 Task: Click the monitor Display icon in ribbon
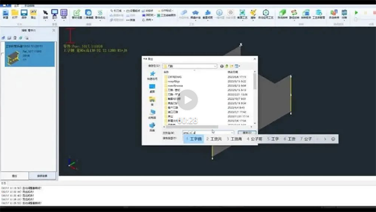[x=55, y=14]
